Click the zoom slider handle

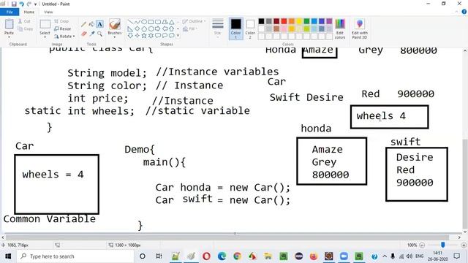tap(443, 245)
